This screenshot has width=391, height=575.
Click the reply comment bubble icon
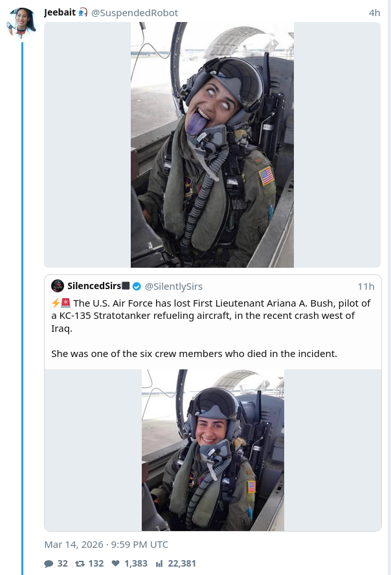tap(49, 563)
